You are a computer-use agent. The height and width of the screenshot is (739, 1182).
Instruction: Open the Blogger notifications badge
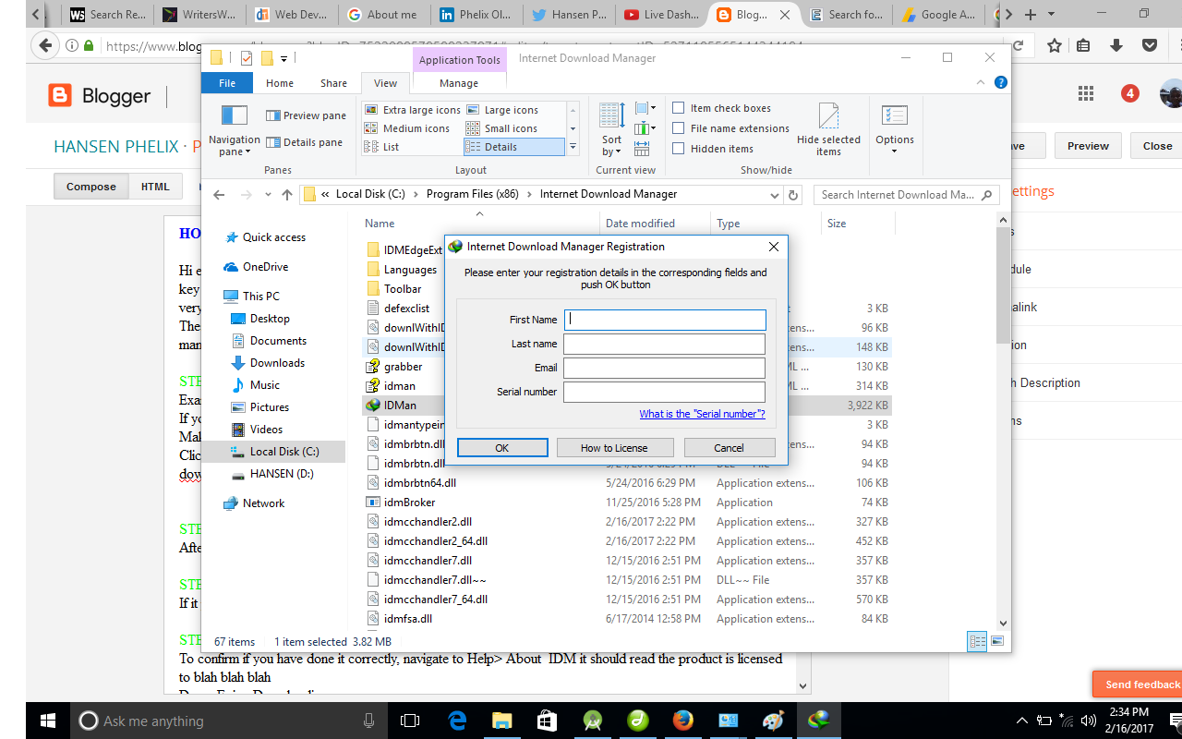tap(1129, 93)
